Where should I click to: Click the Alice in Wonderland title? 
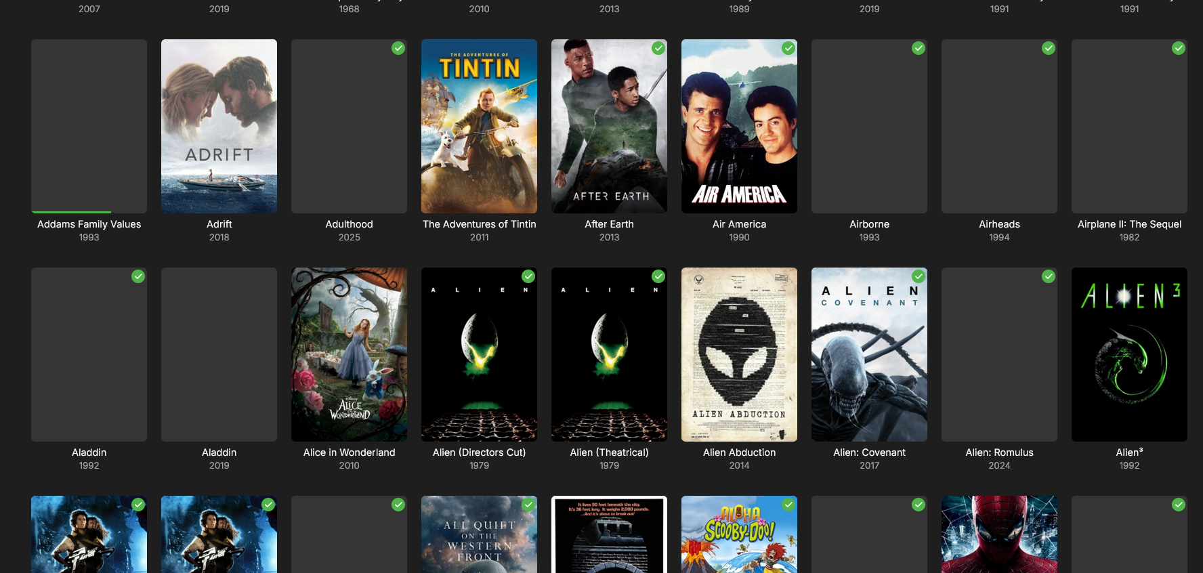349,452
